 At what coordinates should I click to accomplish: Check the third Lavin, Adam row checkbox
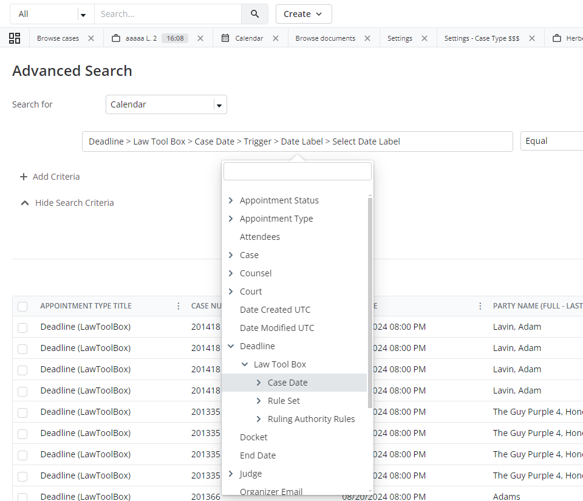click(22, 370)
